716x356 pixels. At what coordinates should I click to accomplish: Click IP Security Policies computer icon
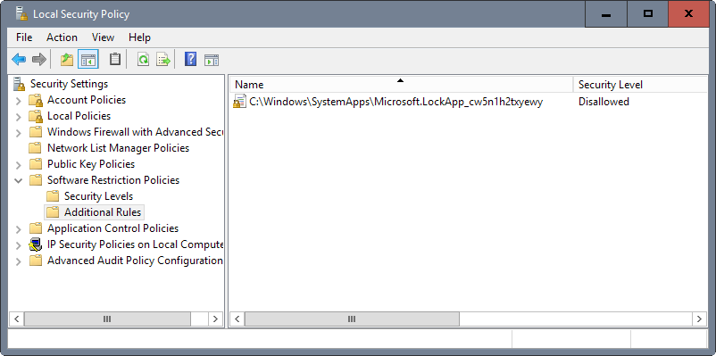(35, 244)
